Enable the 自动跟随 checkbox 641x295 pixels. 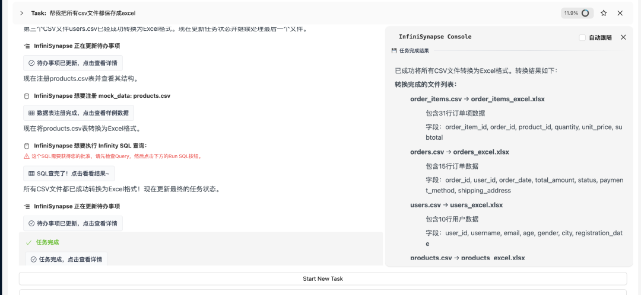(x=583, y=37)
